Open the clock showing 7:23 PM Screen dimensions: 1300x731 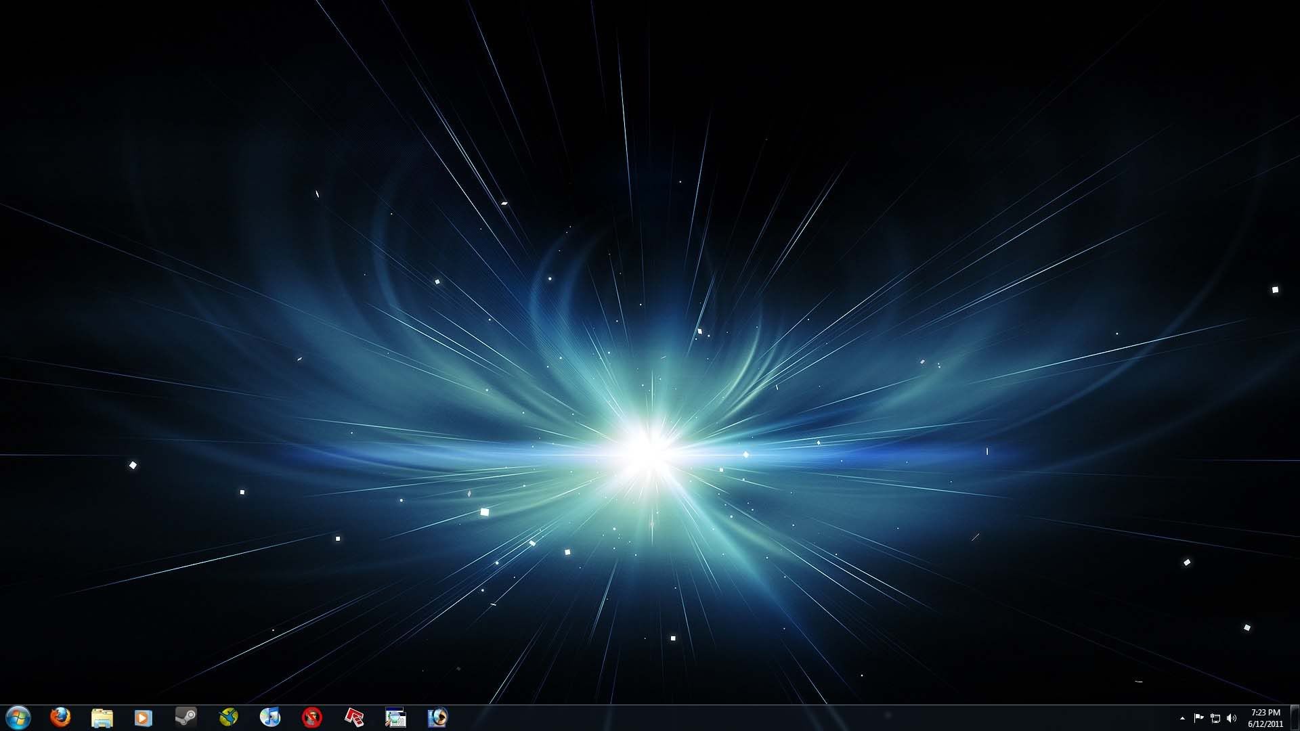[x=1265, y=718]
